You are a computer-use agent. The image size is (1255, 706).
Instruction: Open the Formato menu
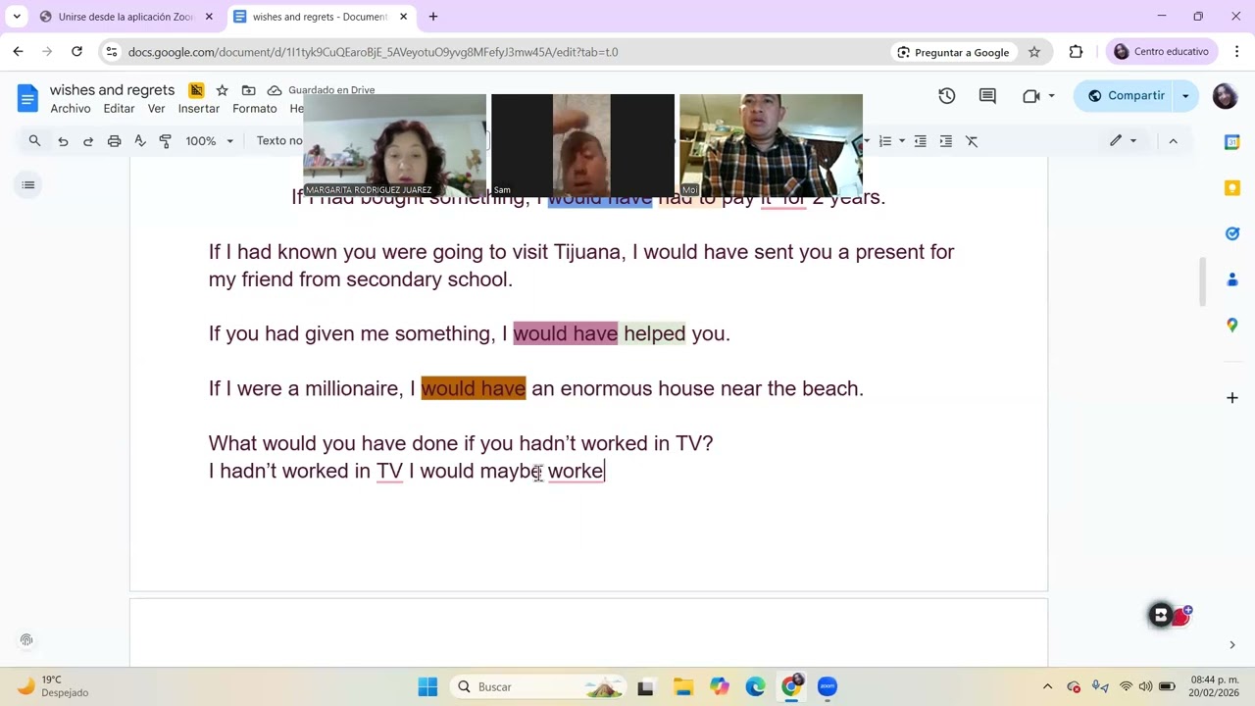pyautogui.click(x=255, y=109)
